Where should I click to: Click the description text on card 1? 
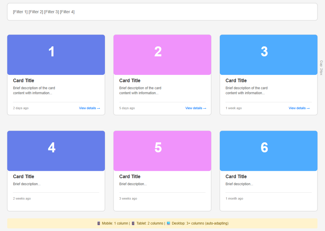pos(34,90)
